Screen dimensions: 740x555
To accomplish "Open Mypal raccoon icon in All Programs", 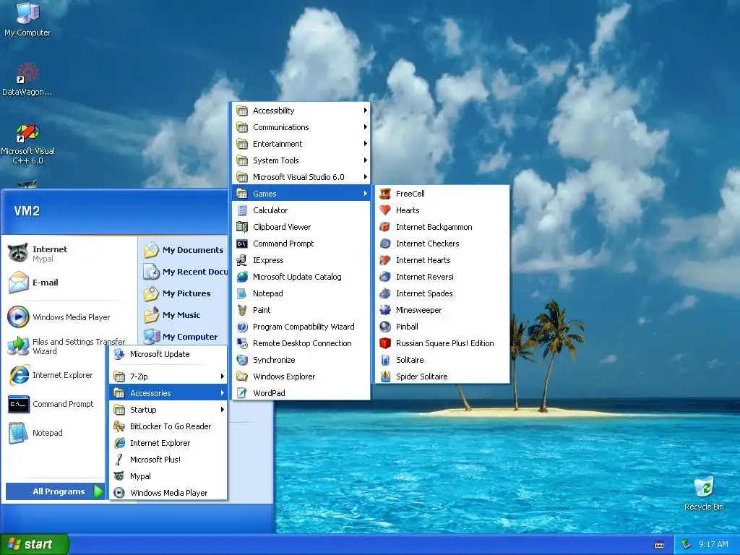I will [x=119, y=476].
